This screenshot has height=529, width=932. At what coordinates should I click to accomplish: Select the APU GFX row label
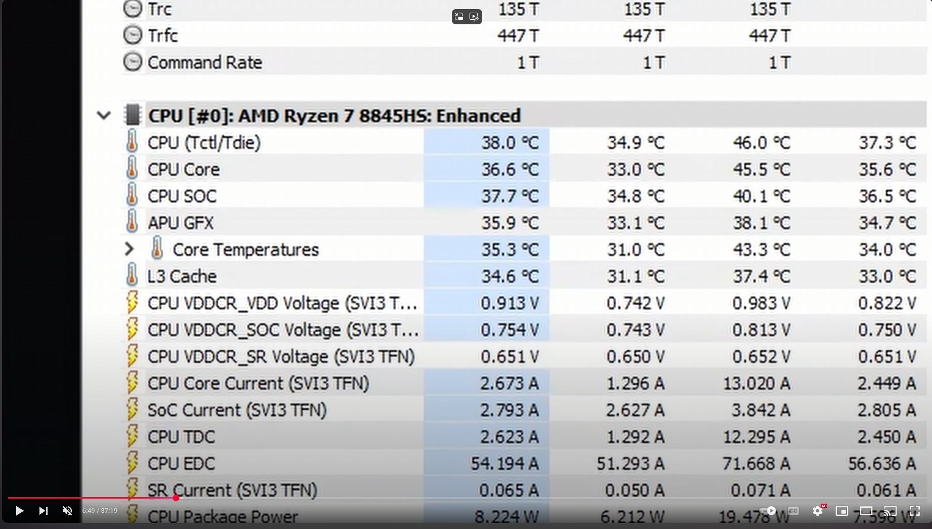(x=181, y=223)
